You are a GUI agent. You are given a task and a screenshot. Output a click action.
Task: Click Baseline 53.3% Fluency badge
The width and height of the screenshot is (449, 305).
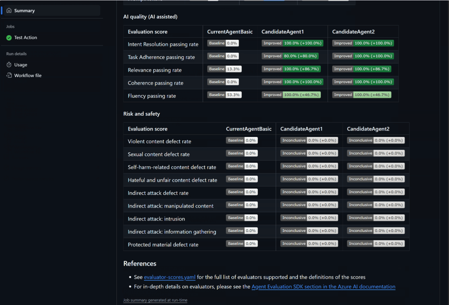click(x=224, y=95)
